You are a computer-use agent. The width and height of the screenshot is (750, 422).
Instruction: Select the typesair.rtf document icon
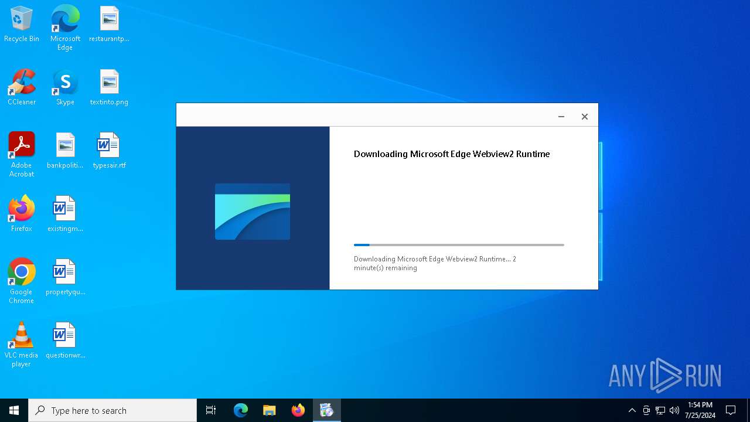click(x=109, y=151)
